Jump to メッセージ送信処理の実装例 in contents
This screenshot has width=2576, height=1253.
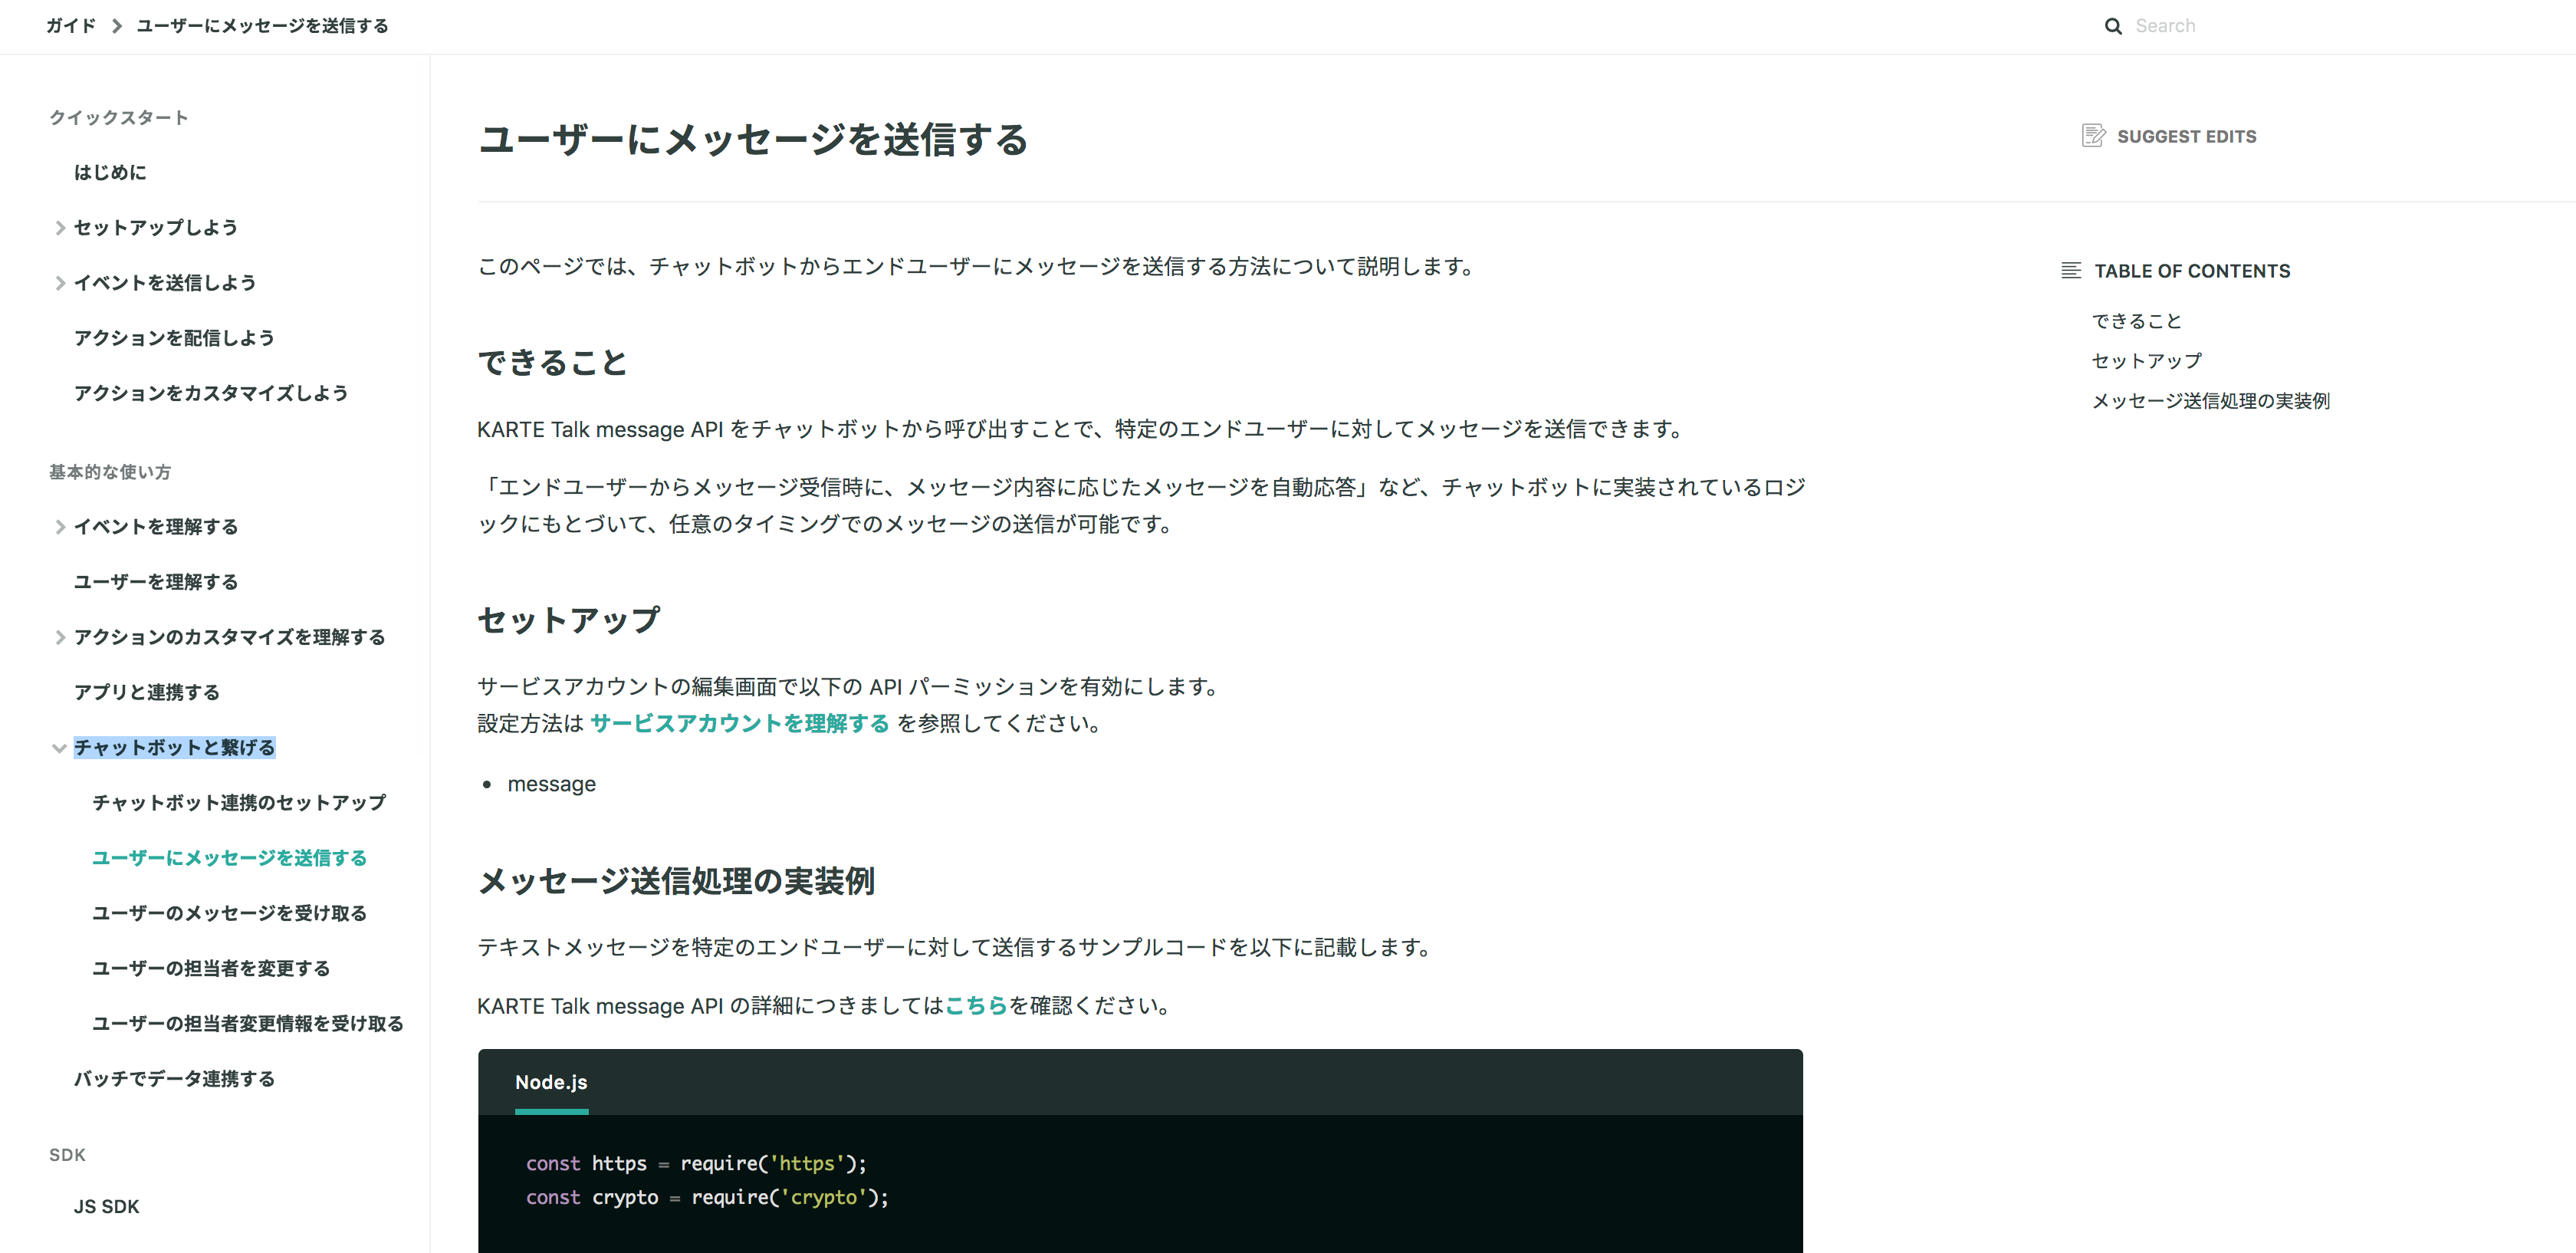click(2210, 401)
